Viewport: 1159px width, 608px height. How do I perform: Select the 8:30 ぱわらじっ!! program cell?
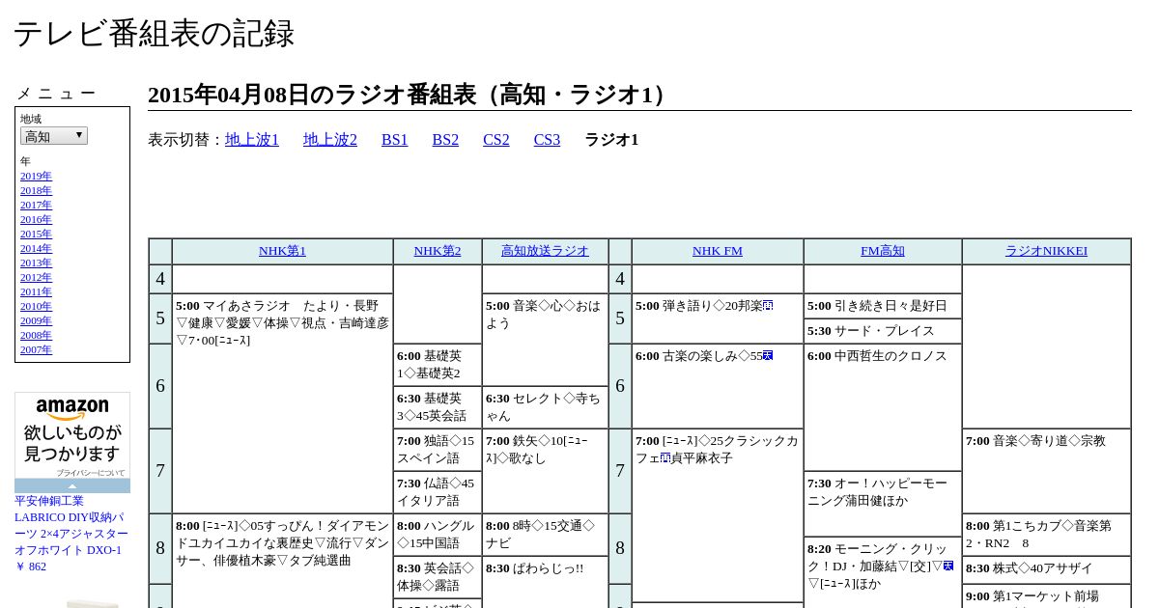(545, 582)
